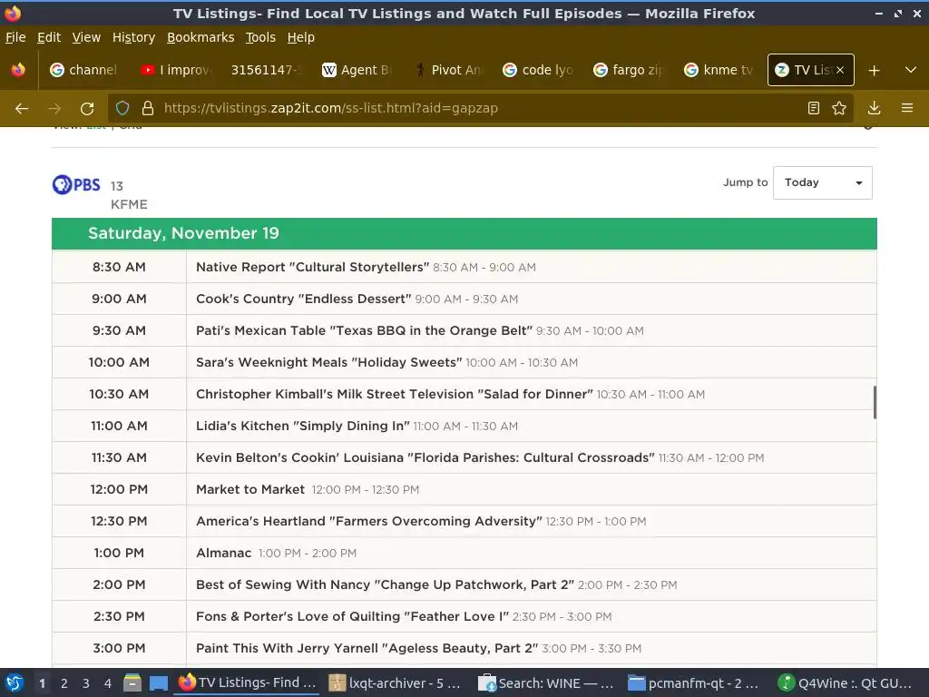Open a new tab with plus button
This screenshot has width=929, height=697.
click(874, 71)
